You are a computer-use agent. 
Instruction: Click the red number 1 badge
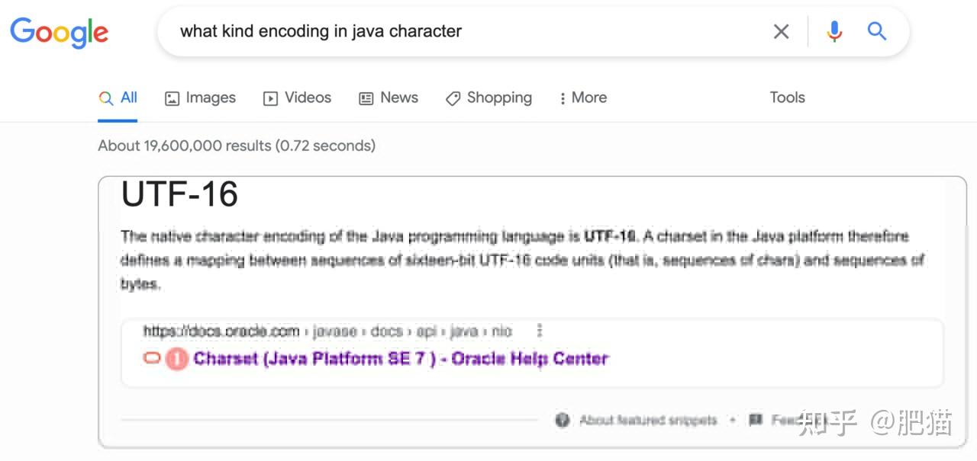[x=176, y=358]
